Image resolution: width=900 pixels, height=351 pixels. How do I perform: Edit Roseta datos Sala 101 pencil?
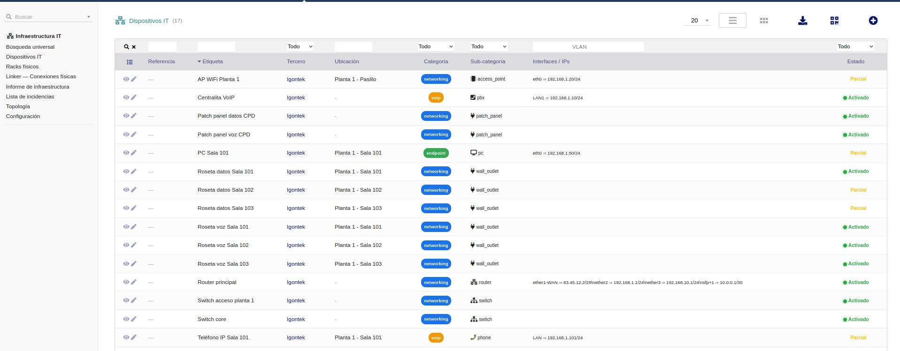134,172
